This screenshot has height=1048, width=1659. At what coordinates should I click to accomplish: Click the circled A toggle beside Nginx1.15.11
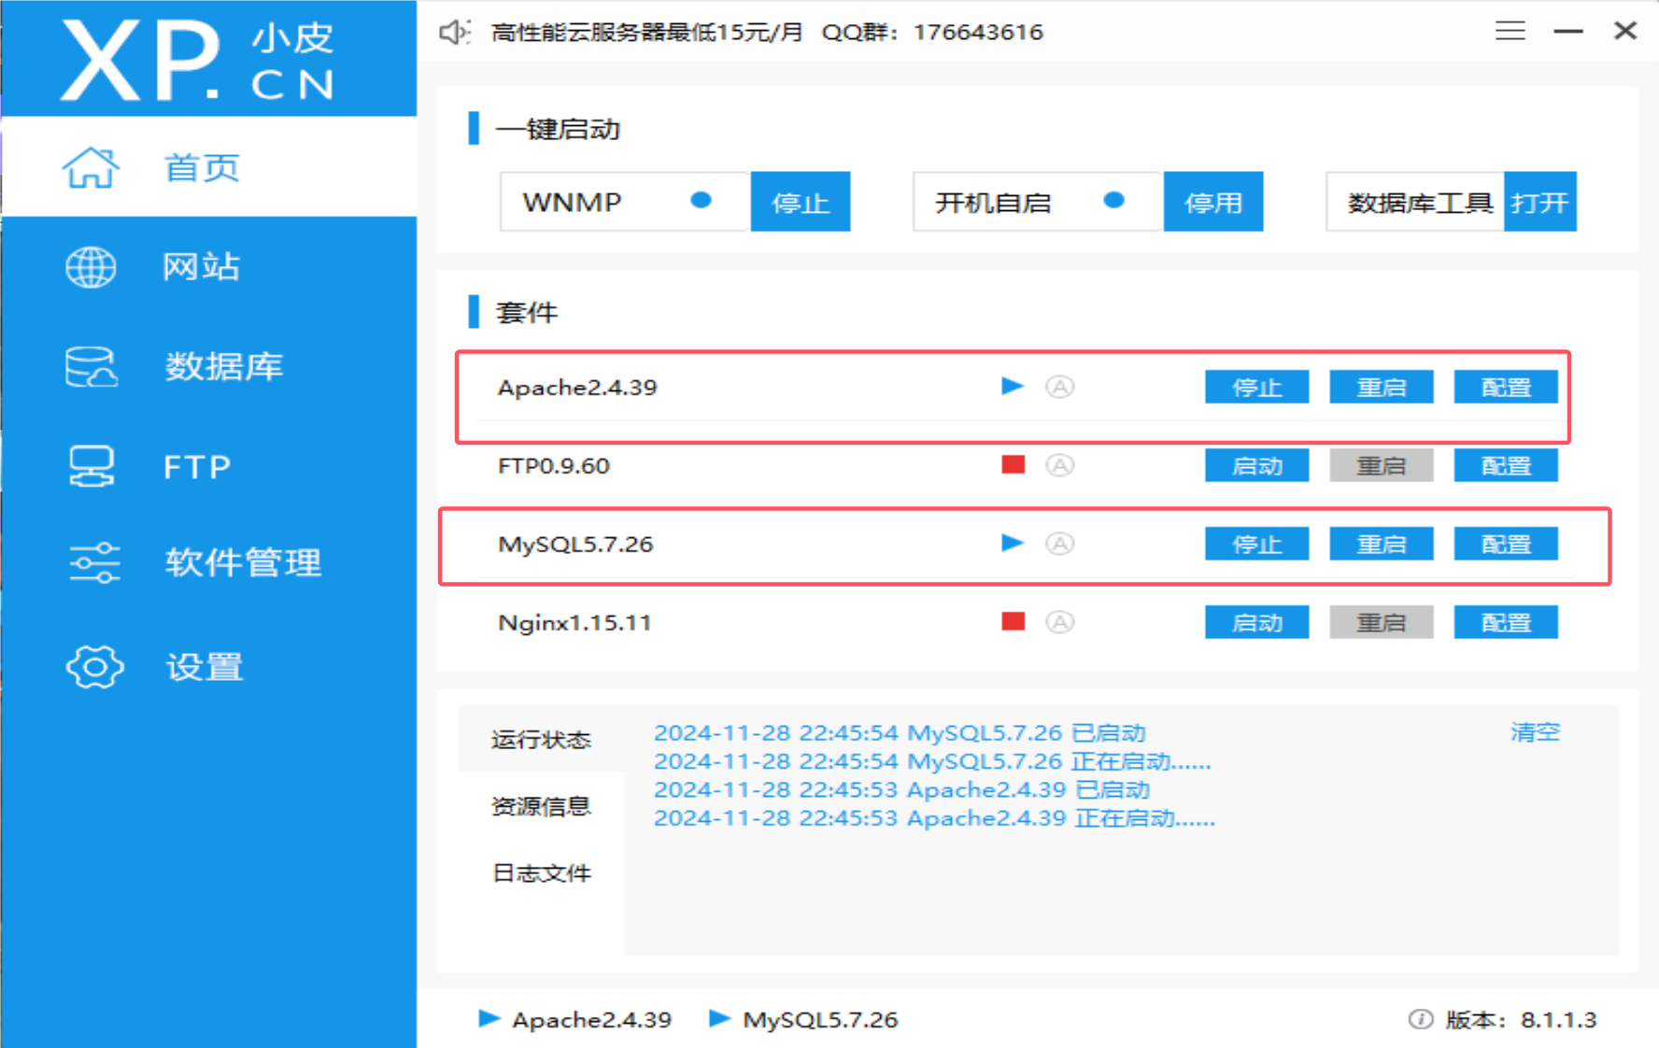coord(1061,621)
